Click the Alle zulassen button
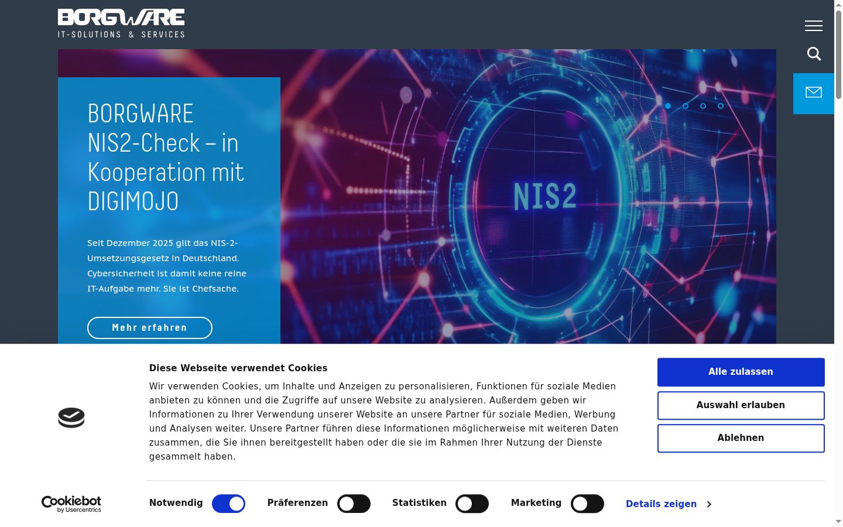 pos(741,372)
